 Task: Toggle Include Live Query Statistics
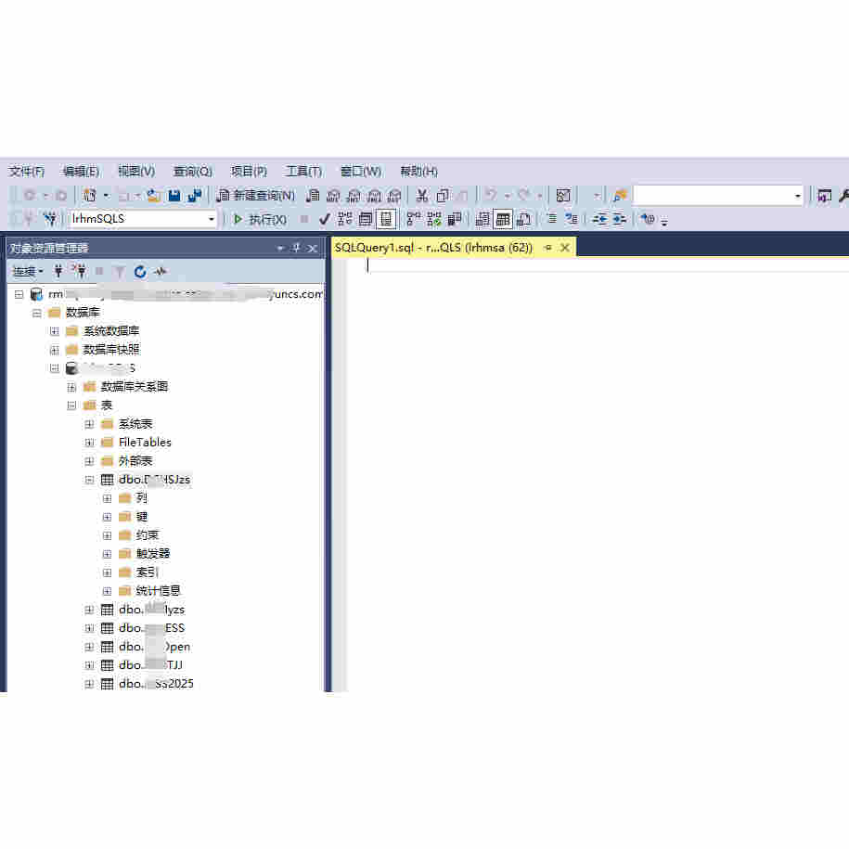point(434,219)
